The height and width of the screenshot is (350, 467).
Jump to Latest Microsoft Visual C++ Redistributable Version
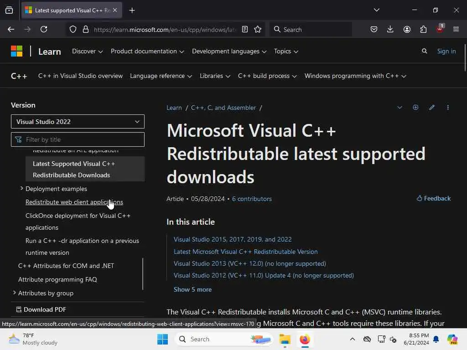coord(246,252)
